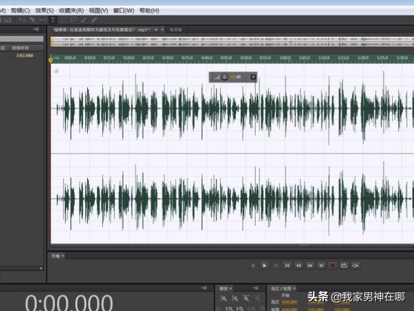Click the red Record button
Screen dimensions: 414x311
[332, 265]
